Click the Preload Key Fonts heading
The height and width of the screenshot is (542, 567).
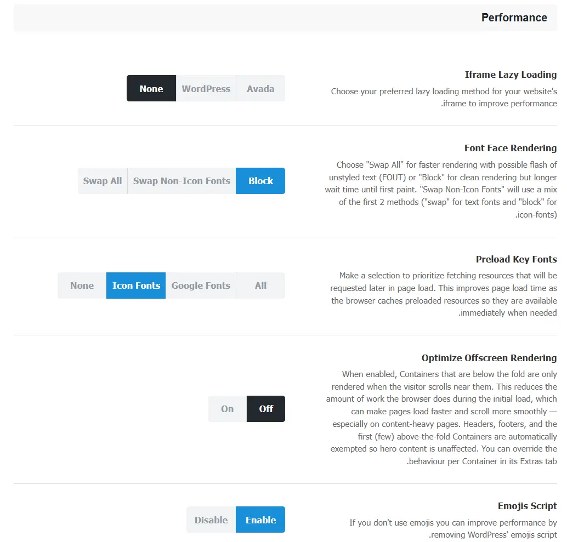pos(516,259)
